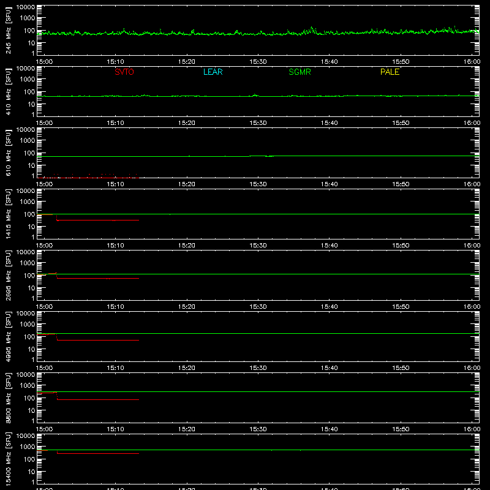The height and width of the screenshot is (490, 490).
Task: Click the 4995 MHz [SFU] axis label
Action: pos(8,336)
